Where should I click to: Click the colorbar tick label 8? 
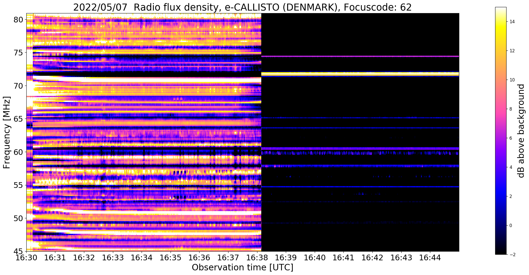pyautogui.click(x=510, y=109)
